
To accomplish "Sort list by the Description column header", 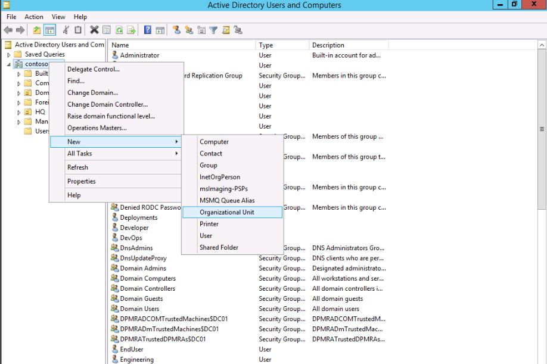I will tap(328, 45).
